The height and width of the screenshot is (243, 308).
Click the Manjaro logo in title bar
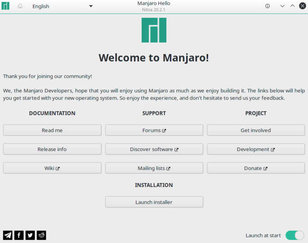point(5,6)
